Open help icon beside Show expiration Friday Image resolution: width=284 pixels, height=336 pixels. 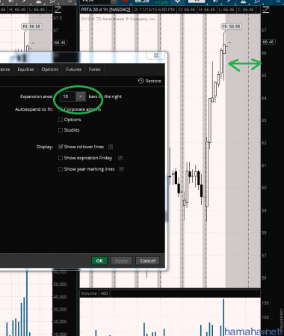pyautogui.click(x=120, y=158)
